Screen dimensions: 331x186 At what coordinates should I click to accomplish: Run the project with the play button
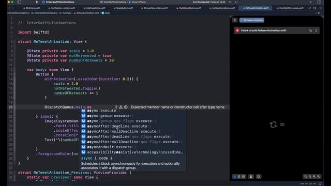point(37,2)
